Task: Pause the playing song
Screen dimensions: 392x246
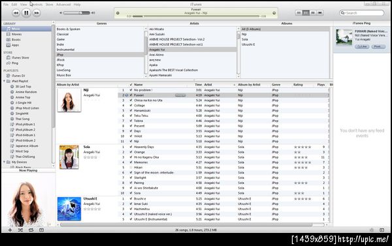Action: coord(26,13)
